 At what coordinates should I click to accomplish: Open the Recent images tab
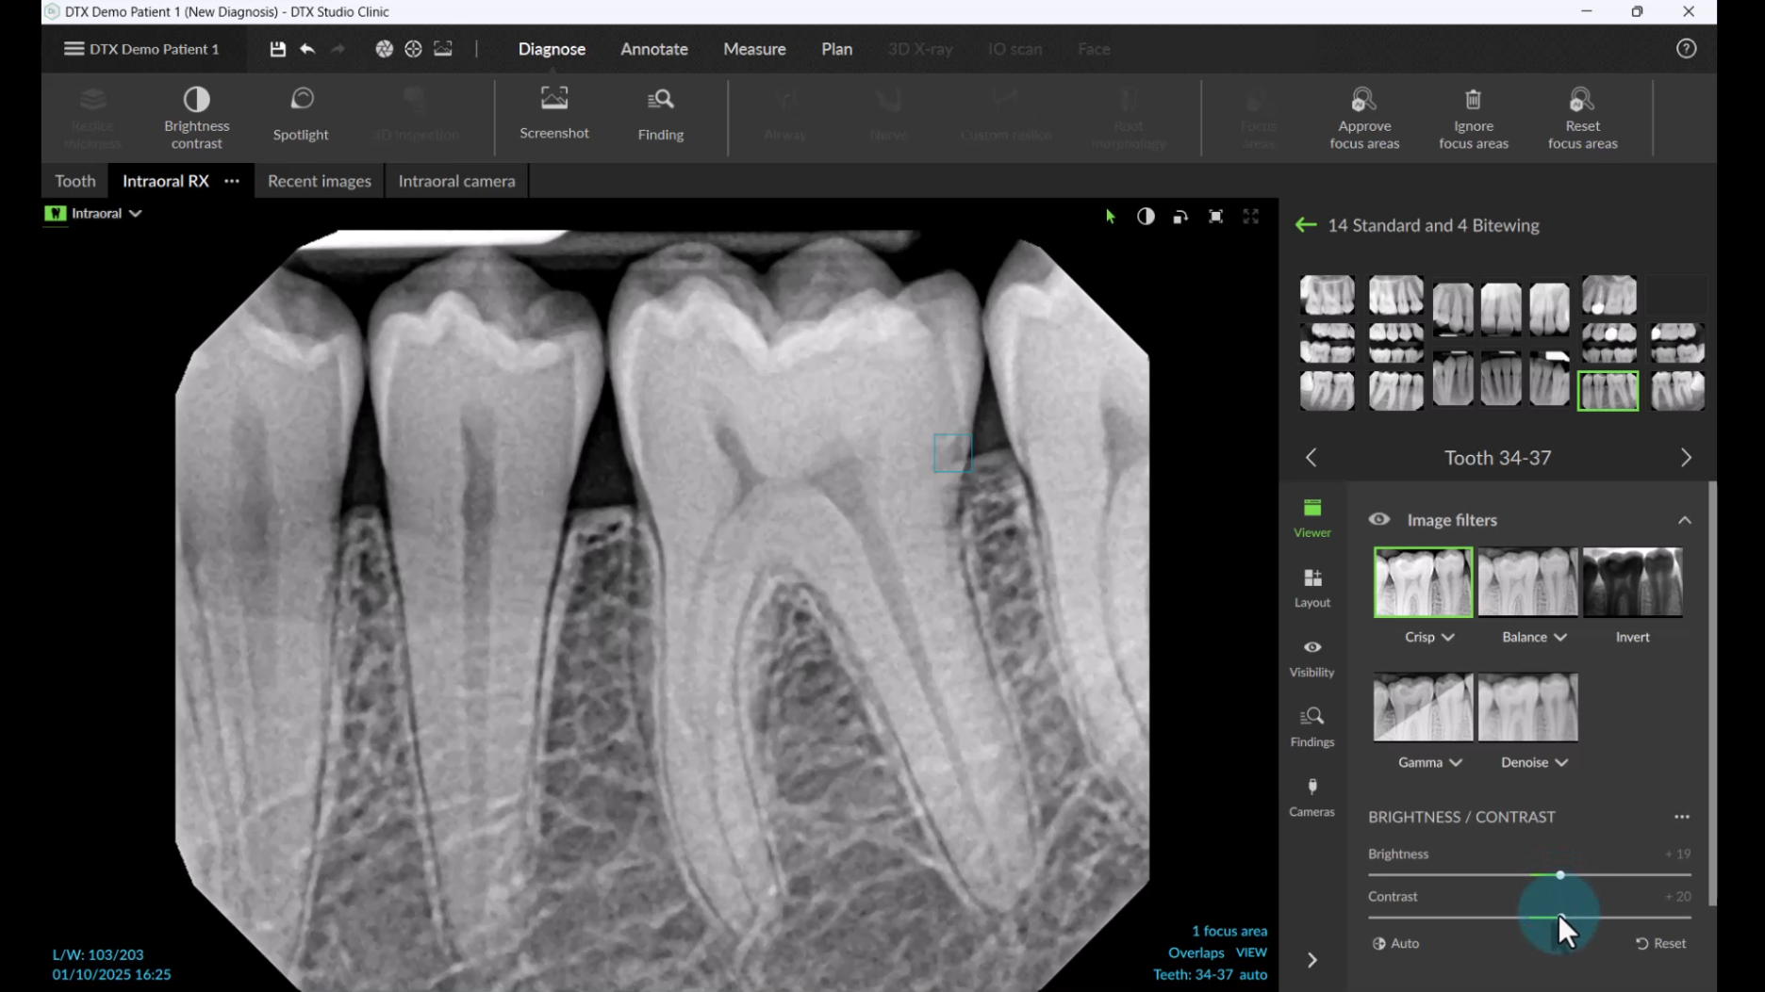pos(319,181)
